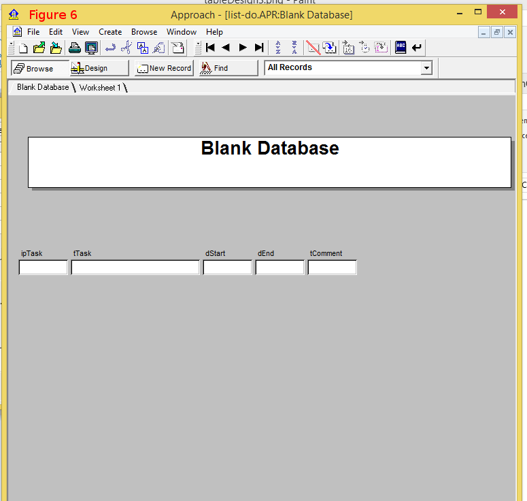The width and height of the screenshot is (527, 501).
Task: Jump to the last record
Action: click(259, 48)
